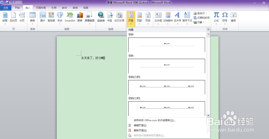Switch to the View (视图) tab
This screenshot has width=269, height=139.
[86, 8]
